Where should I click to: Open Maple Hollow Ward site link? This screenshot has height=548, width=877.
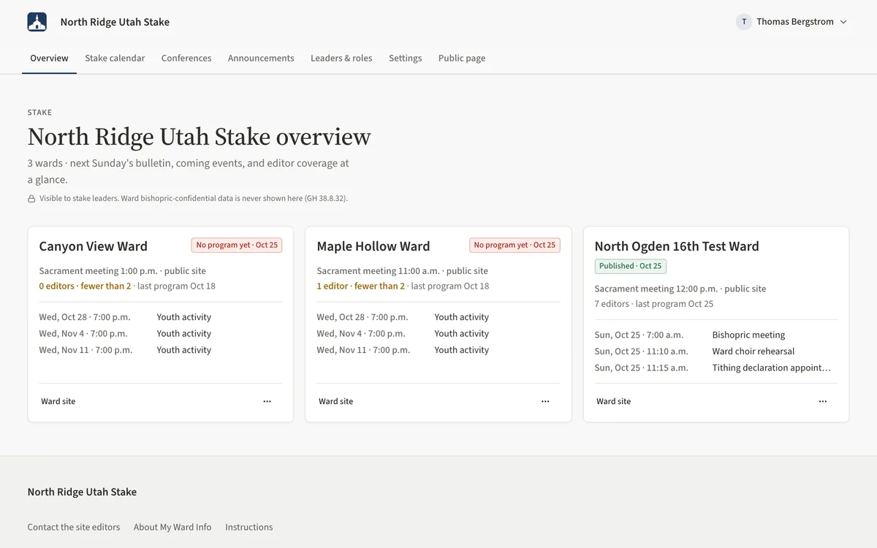click(336, 401)
